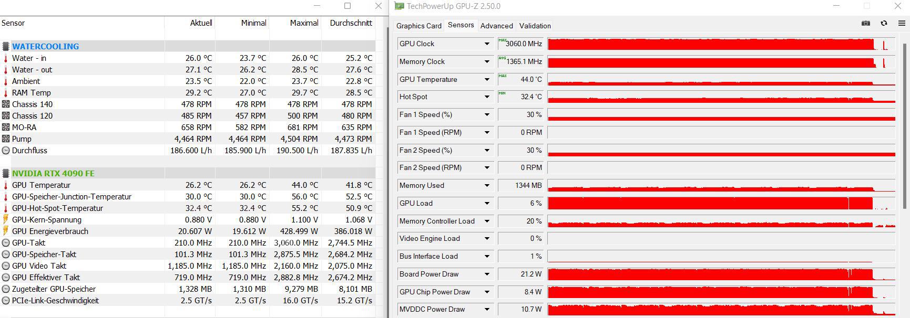
Task: Open the GPU-Z hamburger menu
Action: click(902, 23)
